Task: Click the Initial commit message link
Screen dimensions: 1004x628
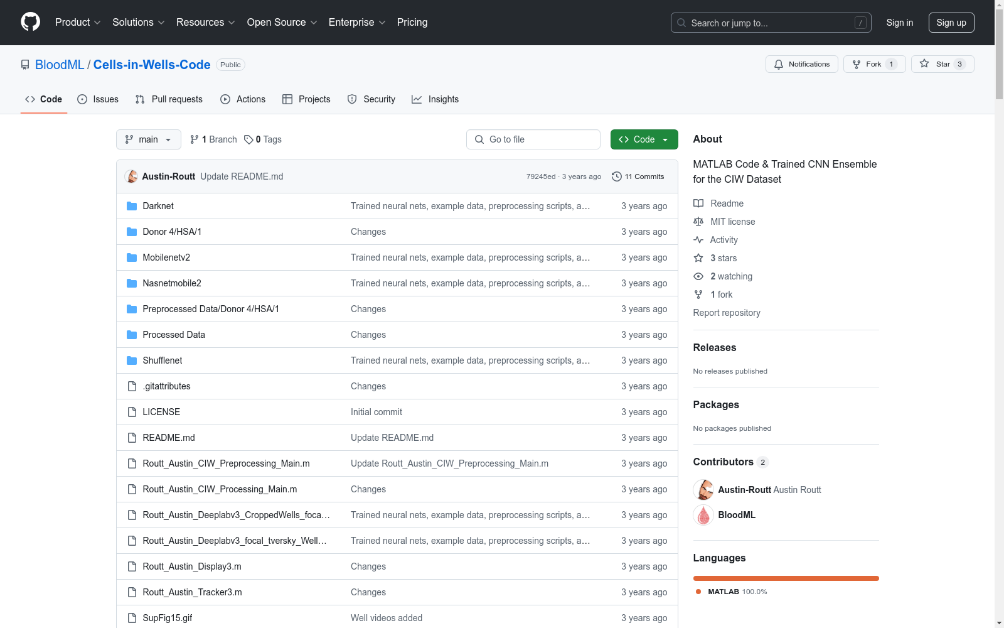Action: [376, 412]
